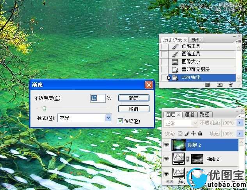247x190 pixels.
Task: Click the 图层 2 layer name
Action: 194,145
